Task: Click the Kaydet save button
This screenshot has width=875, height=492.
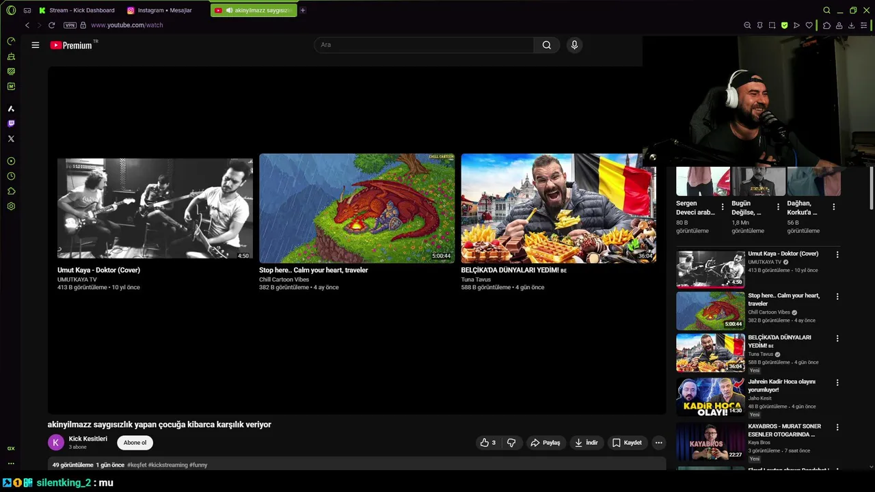Action: (x=627, y=443)
